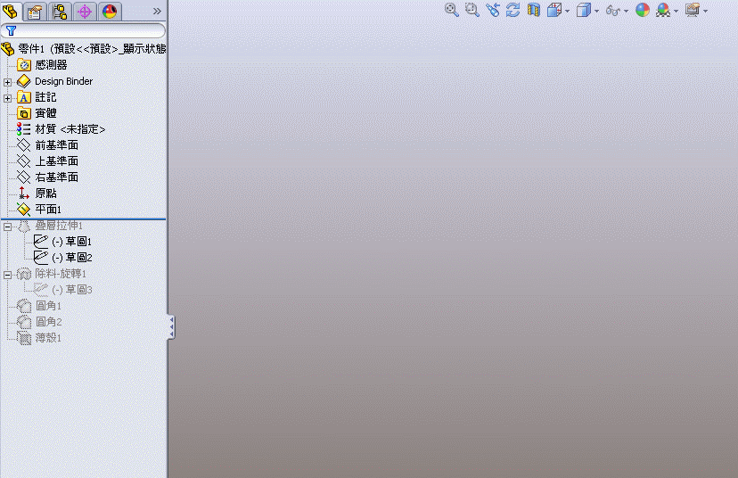
Task: Select the (-) 草圖2 sketch
Action: (62, 258)
